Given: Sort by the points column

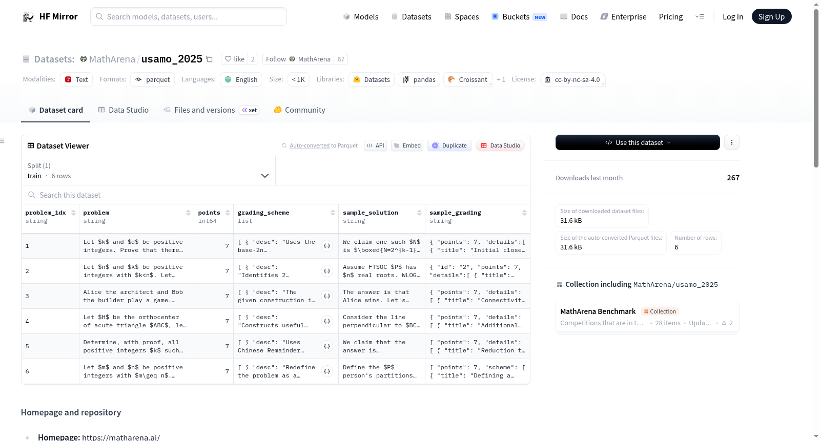Looking at the screenshot, I should tap(228, 213).
